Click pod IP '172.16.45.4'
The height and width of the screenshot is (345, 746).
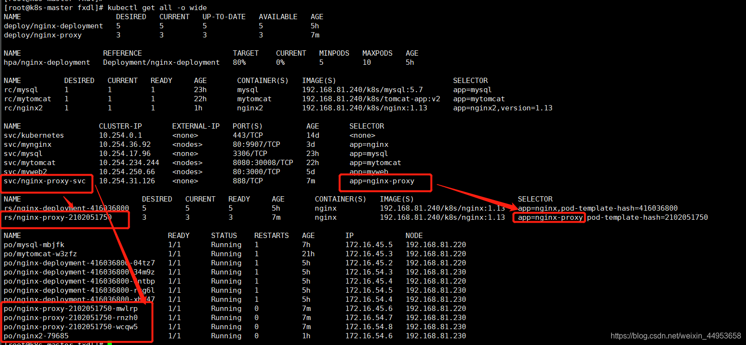369,281
